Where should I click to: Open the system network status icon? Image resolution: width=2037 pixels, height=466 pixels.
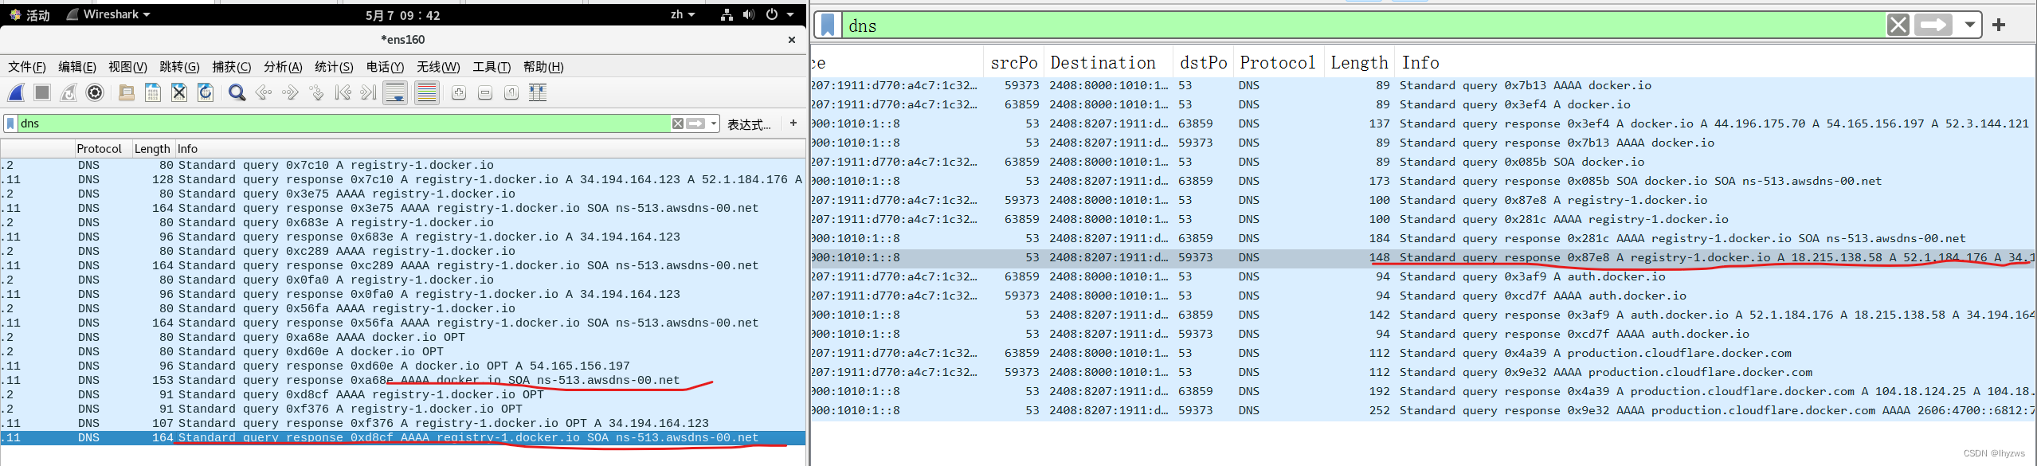pos(727,14)
